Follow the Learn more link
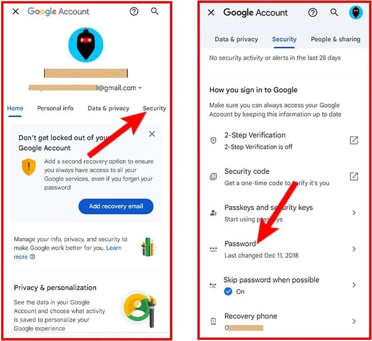 (x=68, y=252)
